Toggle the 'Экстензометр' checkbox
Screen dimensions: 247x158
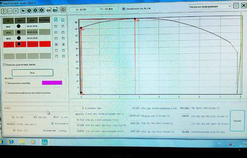pos(52,124)
